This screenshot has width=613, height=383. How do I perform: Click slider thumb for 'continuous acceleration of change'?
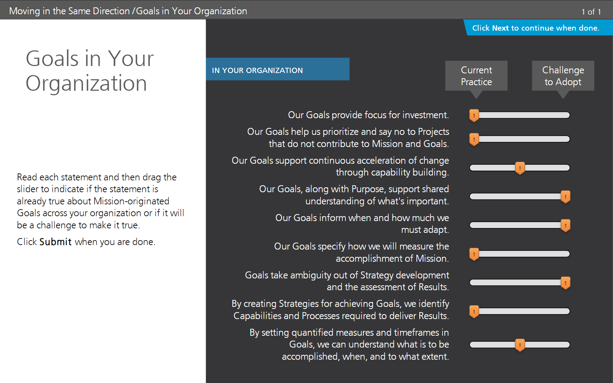coord(520,168)
